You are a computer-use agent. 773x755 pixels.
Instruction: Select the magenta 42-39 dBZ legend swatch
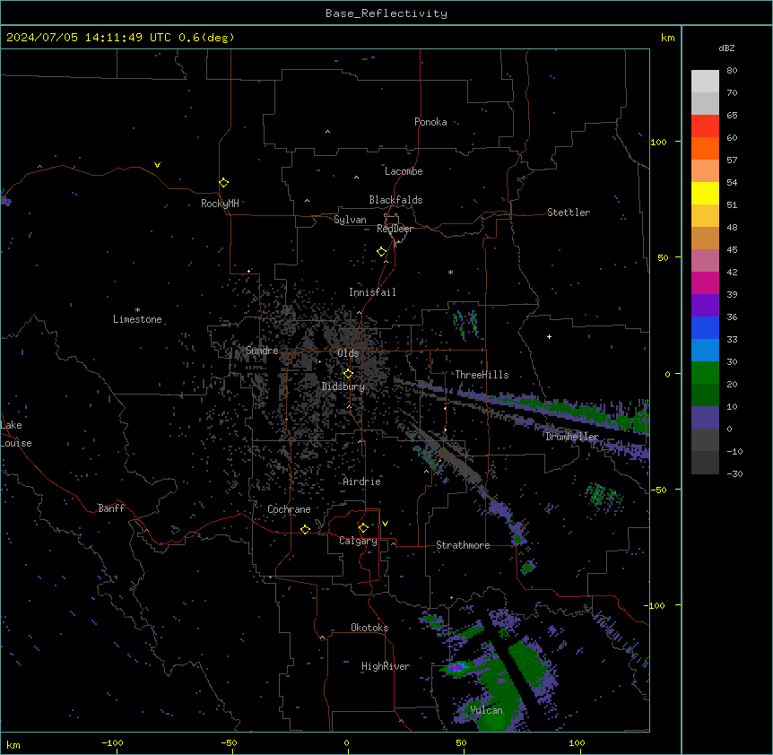coord(705,283)
